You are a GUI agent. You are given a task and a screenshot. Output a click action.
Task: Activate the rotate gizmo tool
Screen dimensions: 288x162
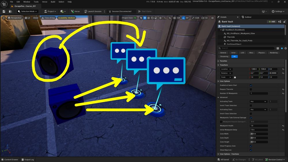point(152,18)
